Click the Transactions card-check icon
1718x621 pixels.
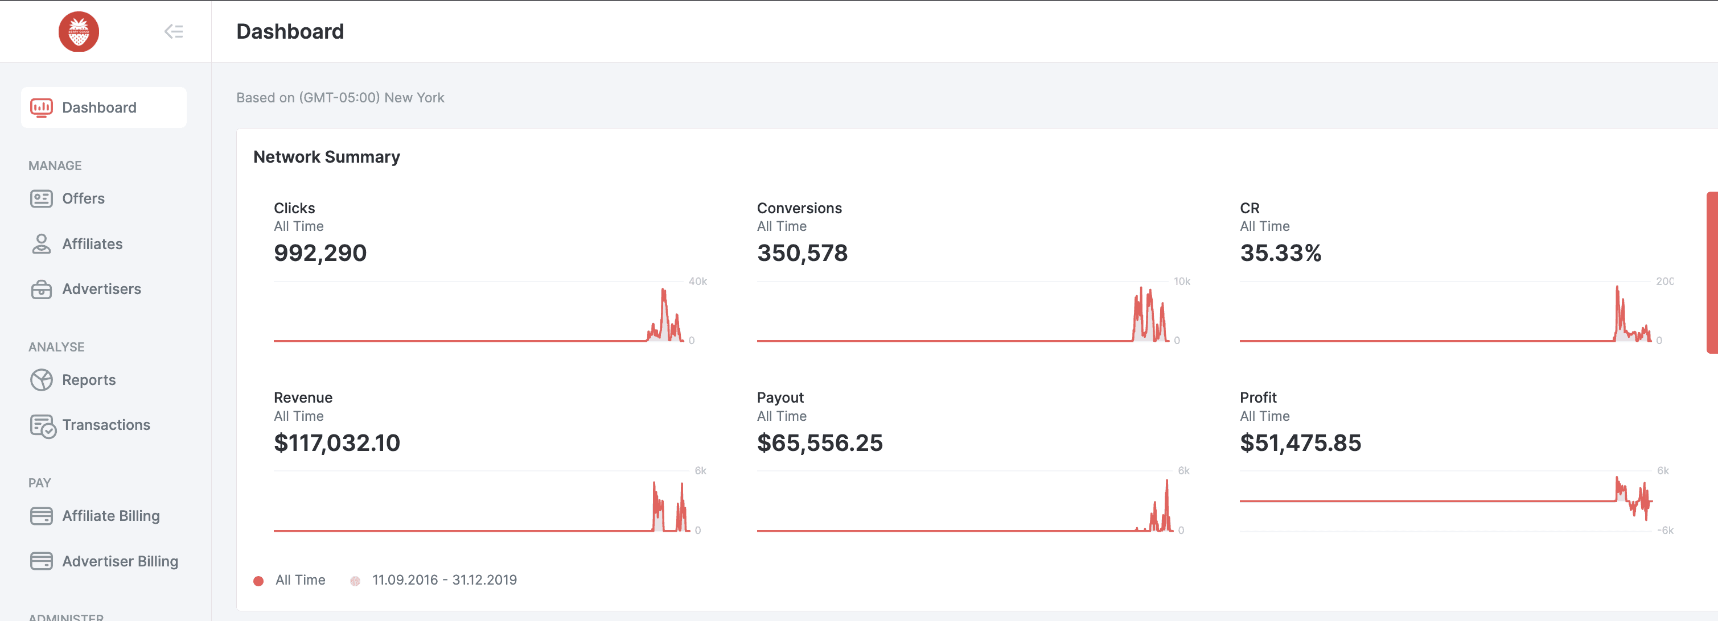pos(43,426)
